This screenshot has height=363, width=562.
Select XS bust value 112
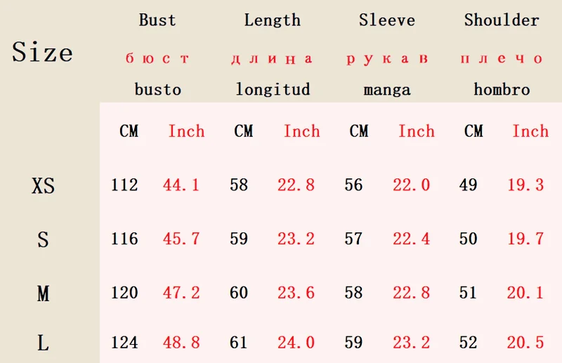[124, 185]
